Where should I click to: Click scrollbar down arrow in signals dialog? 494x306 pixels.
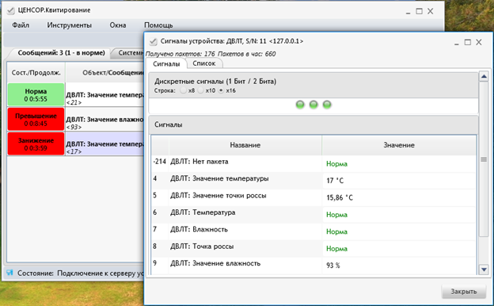(484, 270)
